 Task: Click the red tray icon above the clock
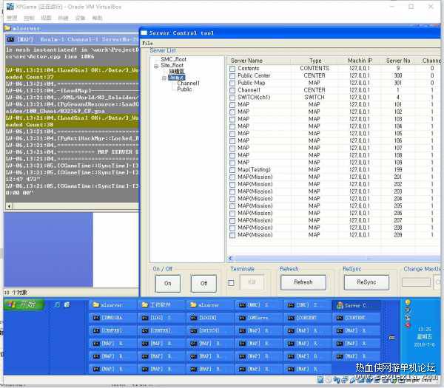click(x=408, y=325)
